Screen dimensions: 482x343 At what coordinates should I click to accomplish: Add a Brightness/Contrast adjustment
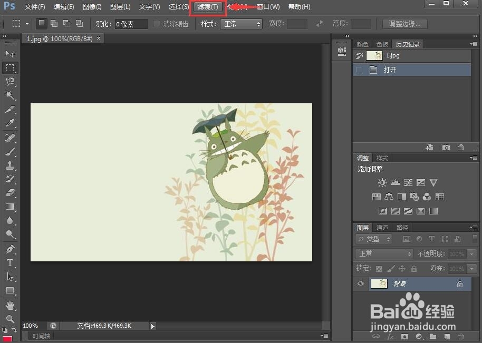click(x=382, y=182)
